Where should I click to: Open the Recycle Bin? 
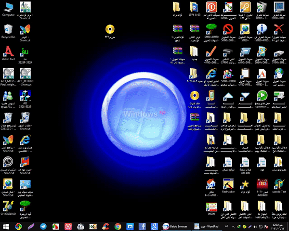8,31
